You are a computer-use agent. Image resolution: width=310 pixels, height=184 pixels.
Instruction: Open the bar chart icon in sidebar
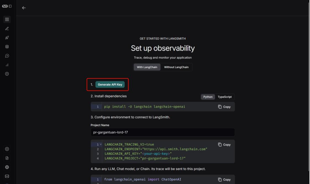(7, 65)
